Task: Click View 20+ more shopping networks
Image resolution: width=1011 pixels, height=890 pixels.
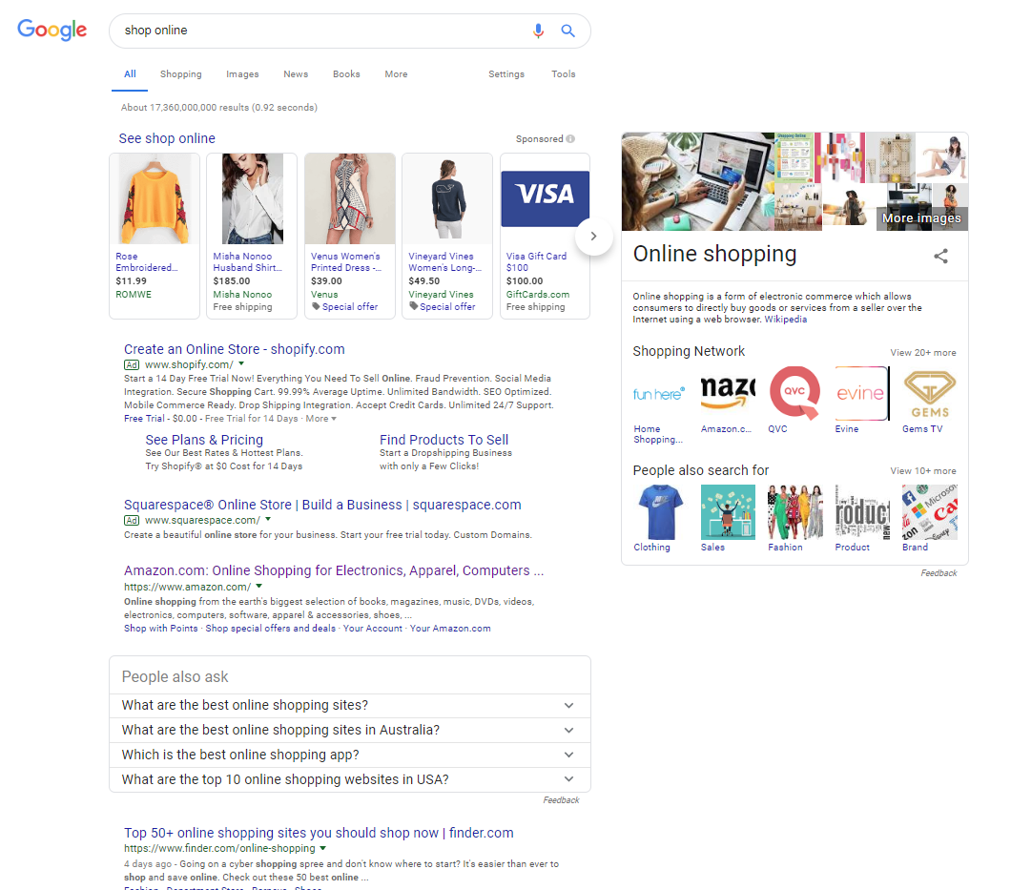Action: coord(923,353)
